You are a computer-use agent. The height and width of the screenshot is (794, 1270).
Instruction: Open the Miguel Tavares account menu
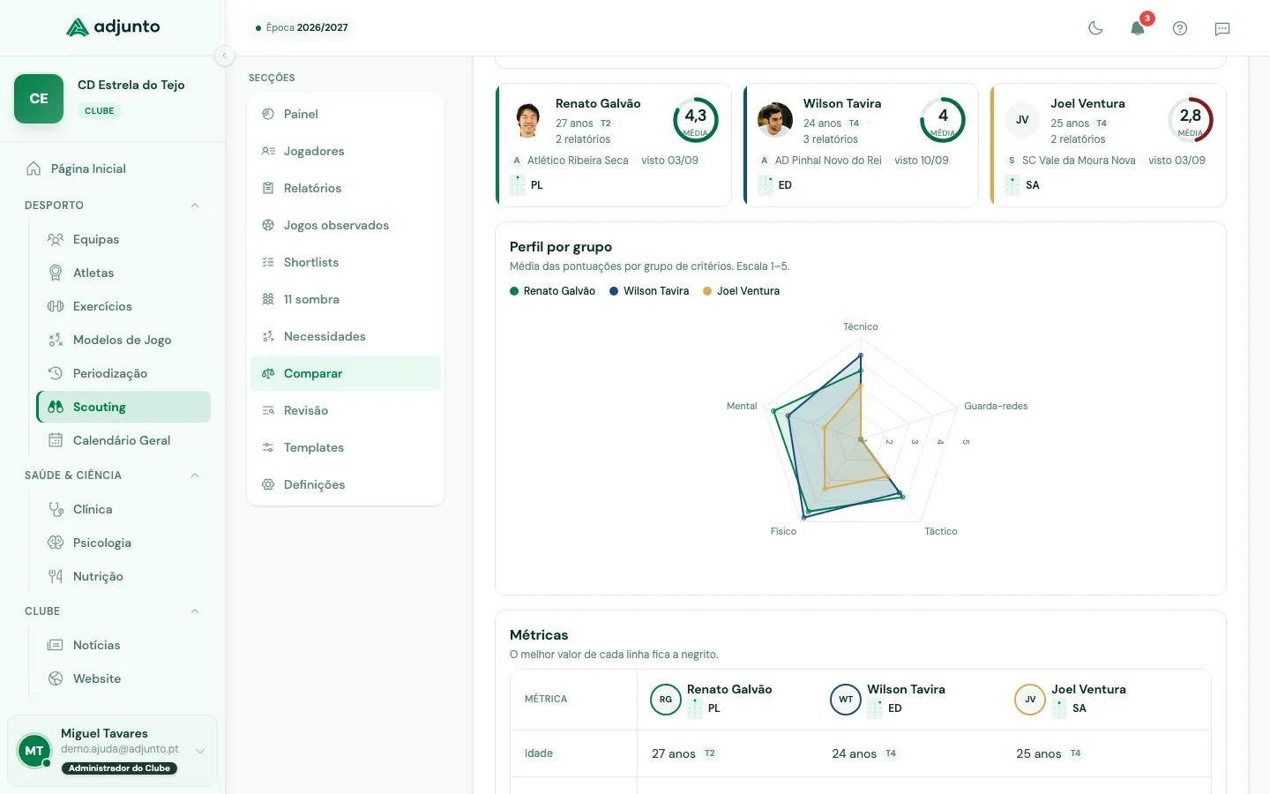[112, 751]
